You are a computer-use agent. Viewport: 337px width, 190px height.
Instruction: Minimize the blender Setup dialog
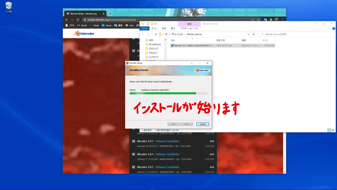(x=192, y=63)
